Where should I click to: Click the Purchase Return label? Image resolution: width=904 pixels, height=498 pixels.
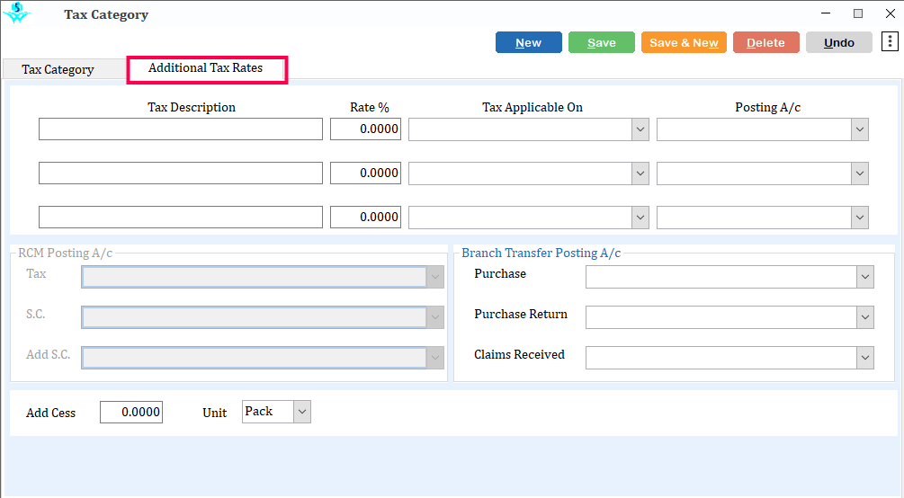[x=521, y=314]
